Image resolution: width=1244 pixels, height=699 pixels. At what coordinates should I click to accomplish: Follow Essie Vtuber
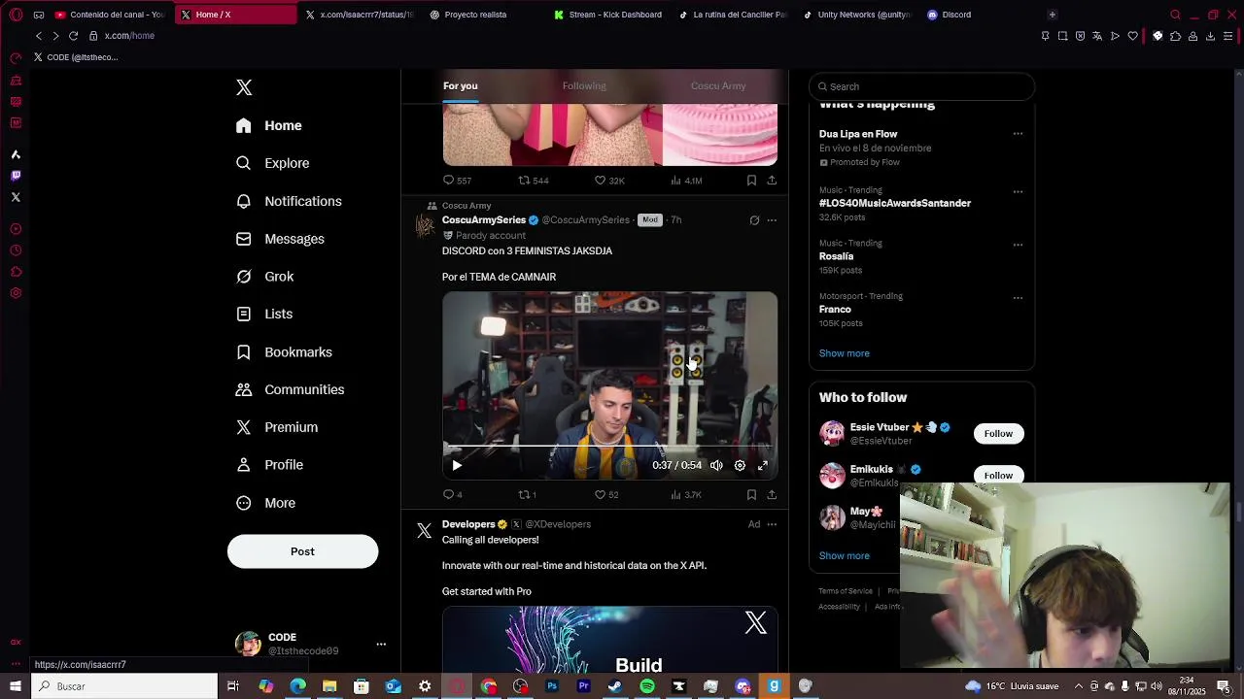coord(998,434)
